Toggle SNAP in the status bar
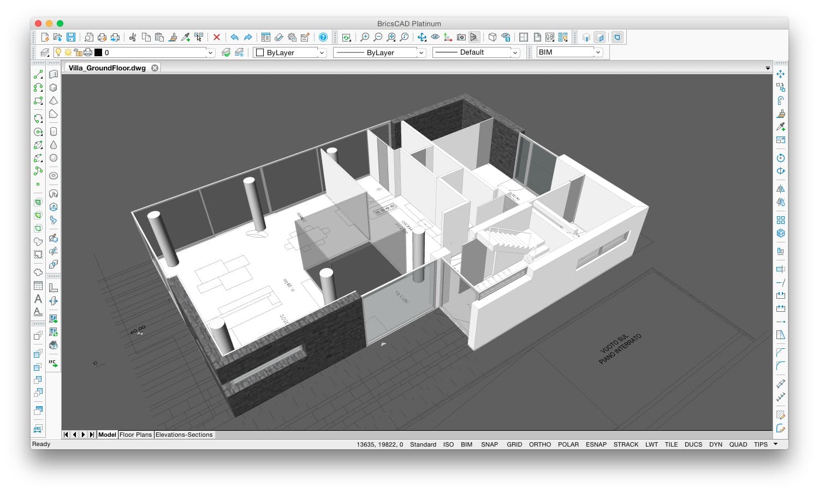 (489, 444)
